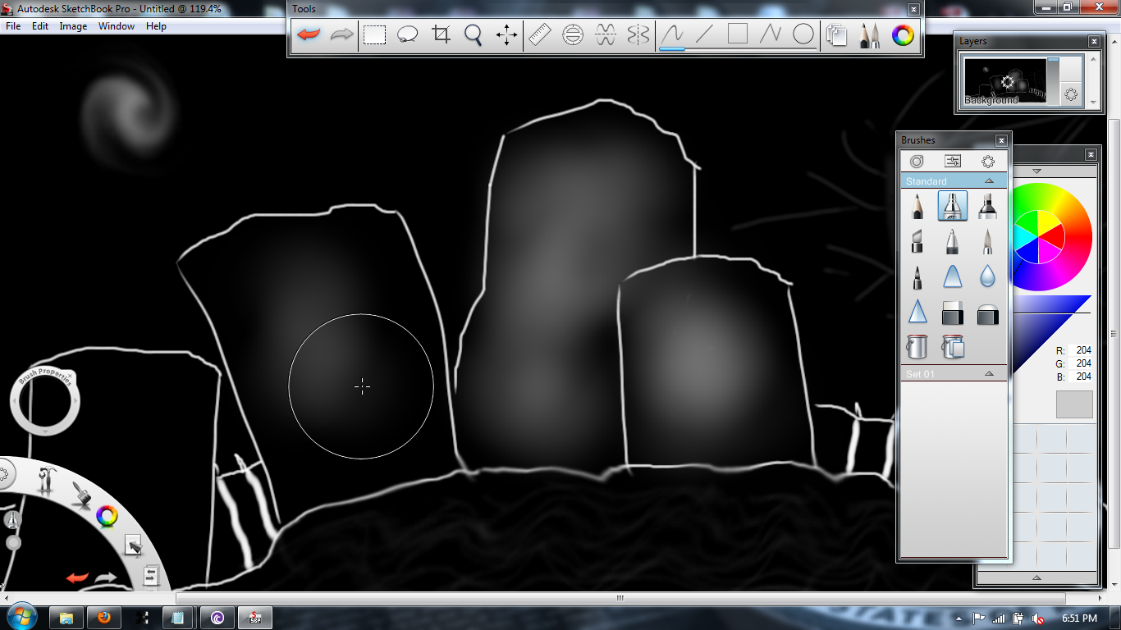The image size is (1121, 630).
Task: Open the Brush palette pencils icon
Action: coord(870,35)
